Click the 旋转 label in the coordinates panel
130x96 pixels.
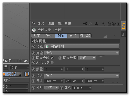tap(7, 80)
